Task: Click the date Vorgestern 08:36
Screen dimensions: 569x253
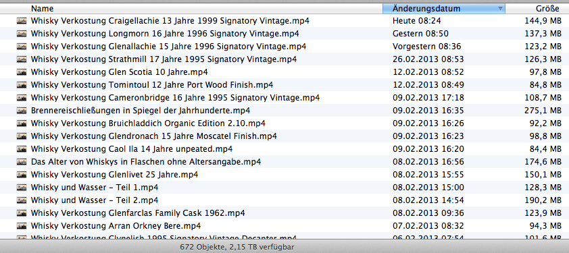Action: tap(427, 47)
